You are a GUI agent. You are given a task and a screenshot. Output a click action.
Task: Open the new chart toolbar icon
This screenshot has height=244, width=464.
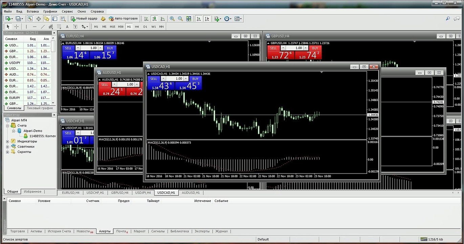coord(8,19)
